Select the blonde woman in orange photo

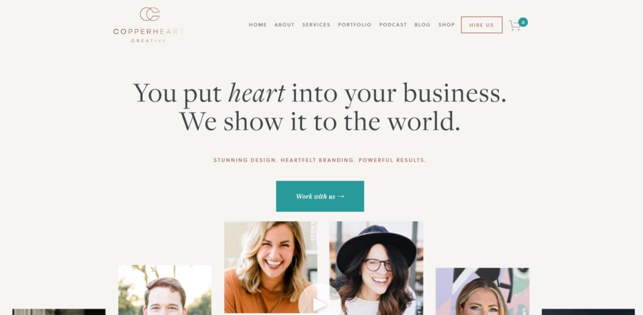(x=271, y=267)
